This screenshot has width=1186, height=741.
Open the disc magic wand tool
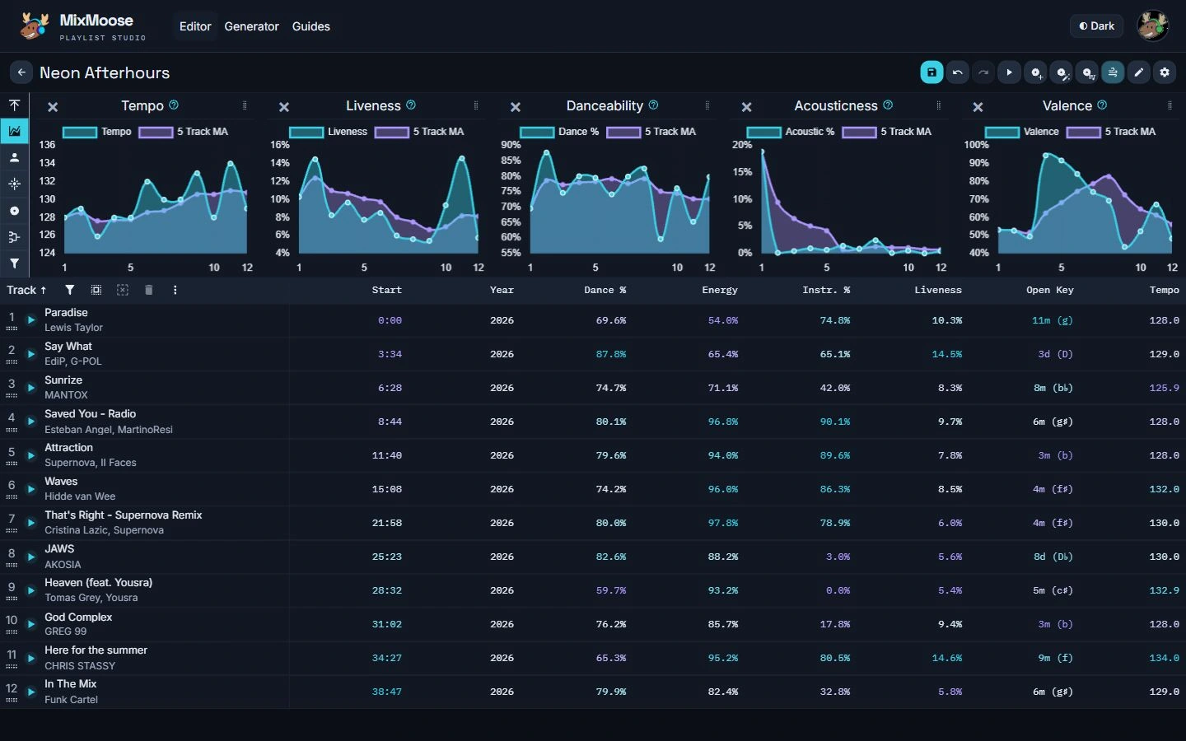[1062, 72]
